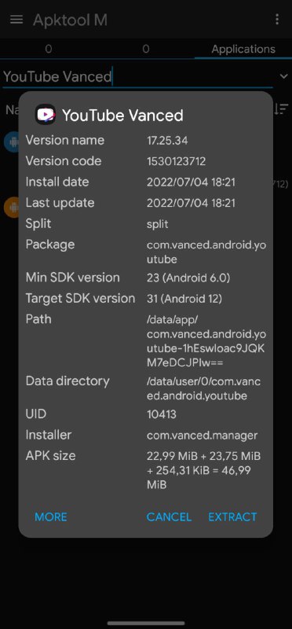Tap the sort order icon behind dialog
The image size is (292, 629).
pyautogui.click(x=282, y=109)
